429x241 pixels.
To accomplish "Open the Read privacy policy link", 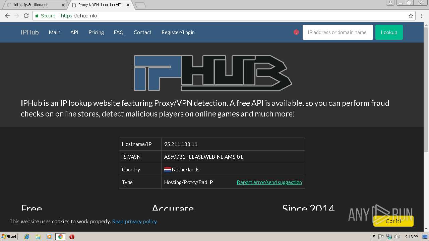I will 134,221.
